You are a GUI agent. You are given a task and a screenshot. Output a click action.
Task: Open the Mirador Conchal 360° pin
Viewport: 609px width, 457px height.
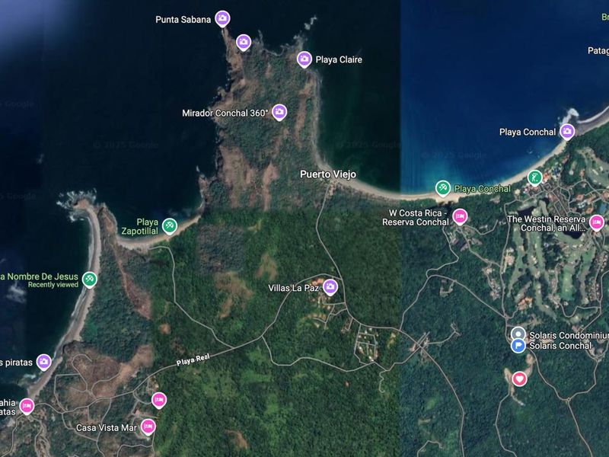[279, 112]
